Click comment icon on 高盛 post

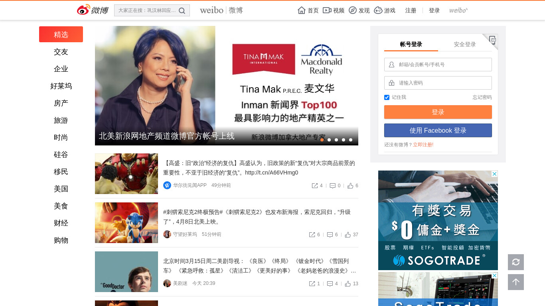click(333, 186)
